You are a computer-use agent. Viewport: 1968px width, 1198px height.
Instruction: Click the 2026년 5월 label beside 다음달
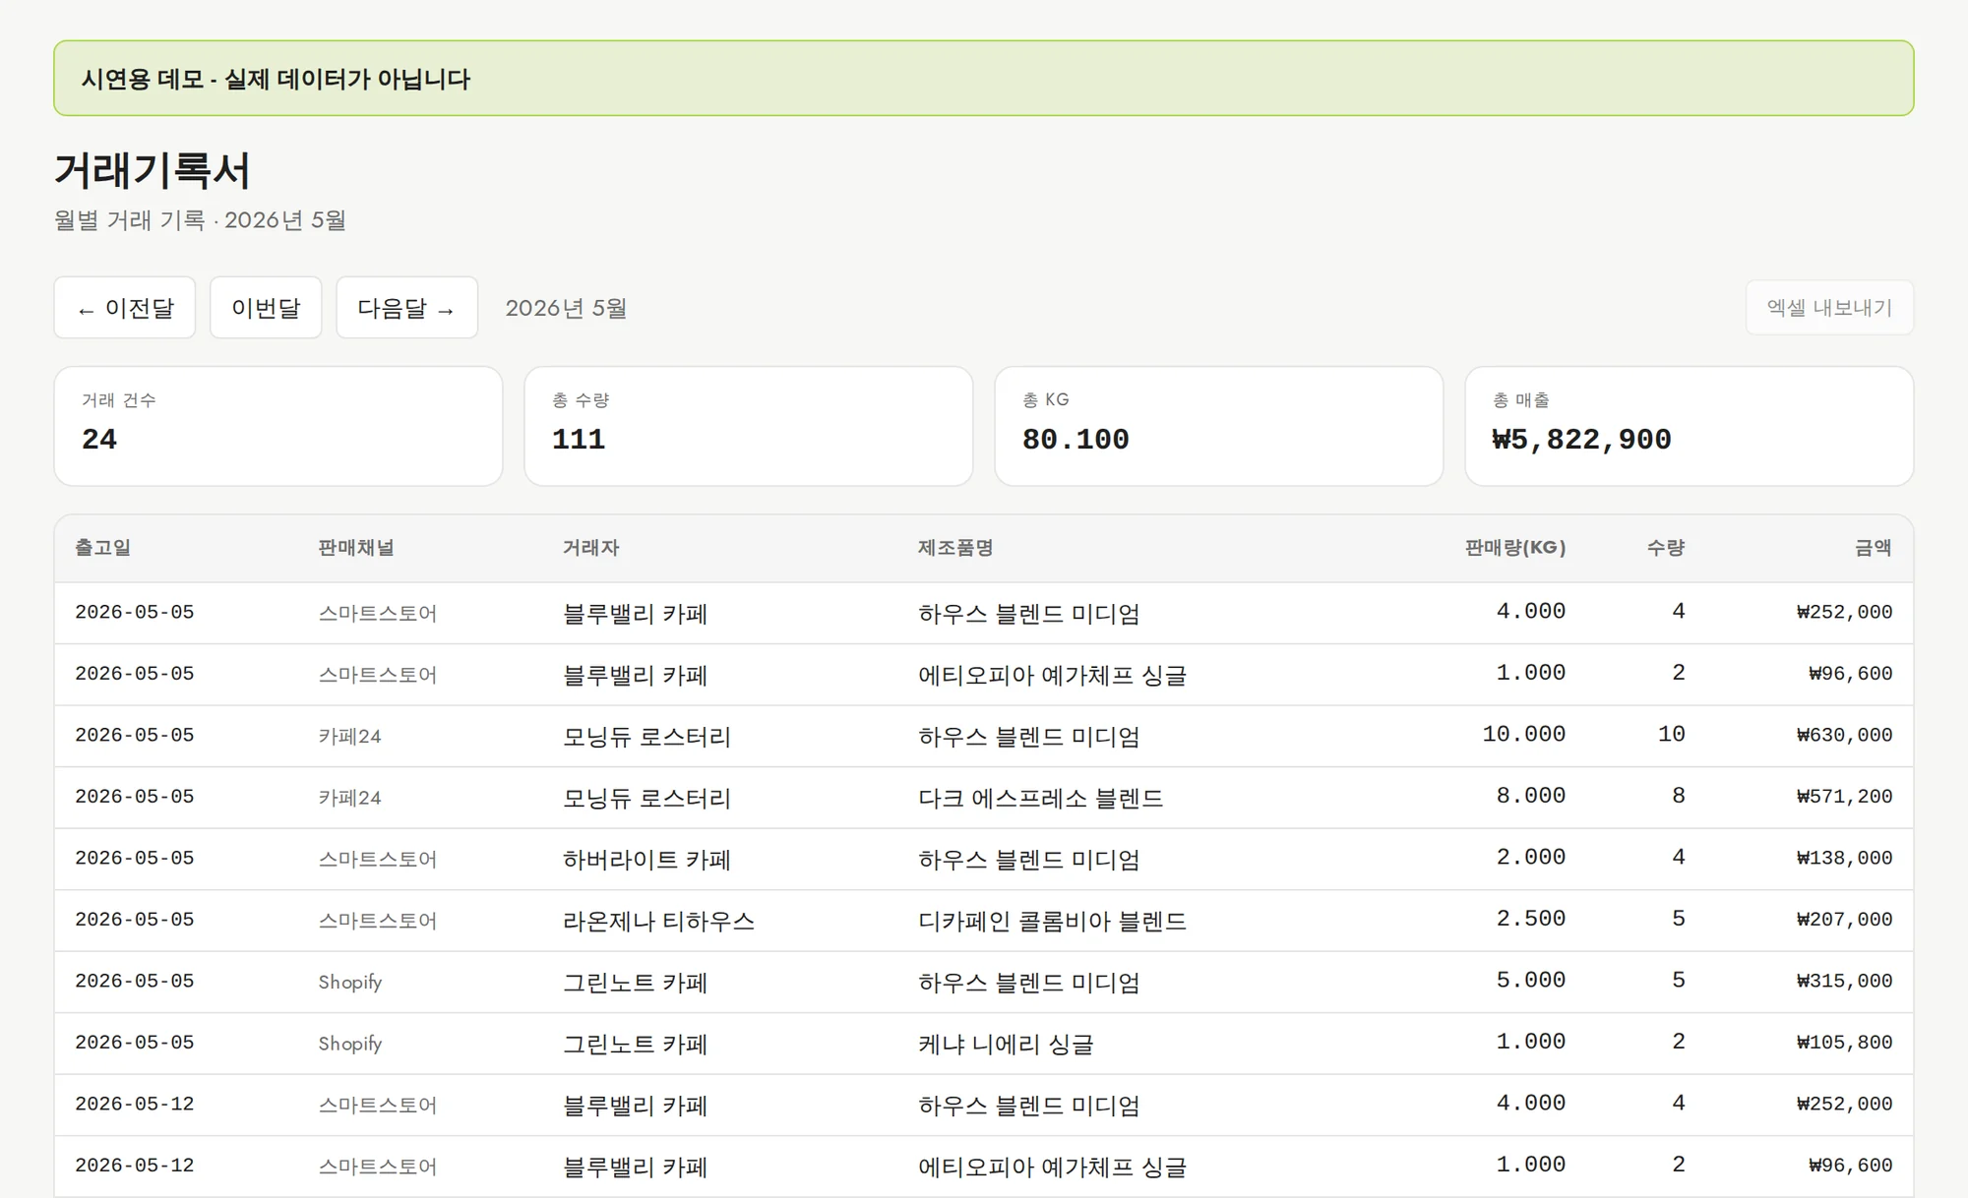coord(566,308)
